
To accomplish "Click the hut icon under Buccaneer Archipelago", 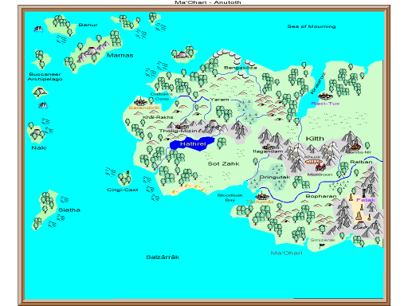I will [x=39, y=92].
